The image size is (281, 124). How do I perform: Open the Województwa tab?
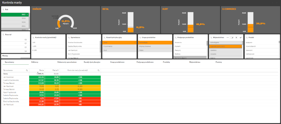[195, 62]
